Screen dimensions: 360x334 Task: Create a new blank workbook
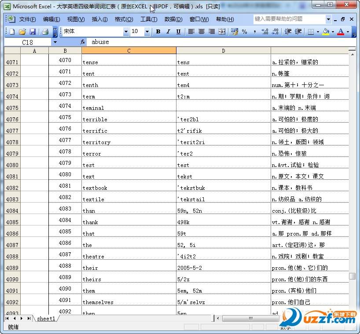[12, 32]
